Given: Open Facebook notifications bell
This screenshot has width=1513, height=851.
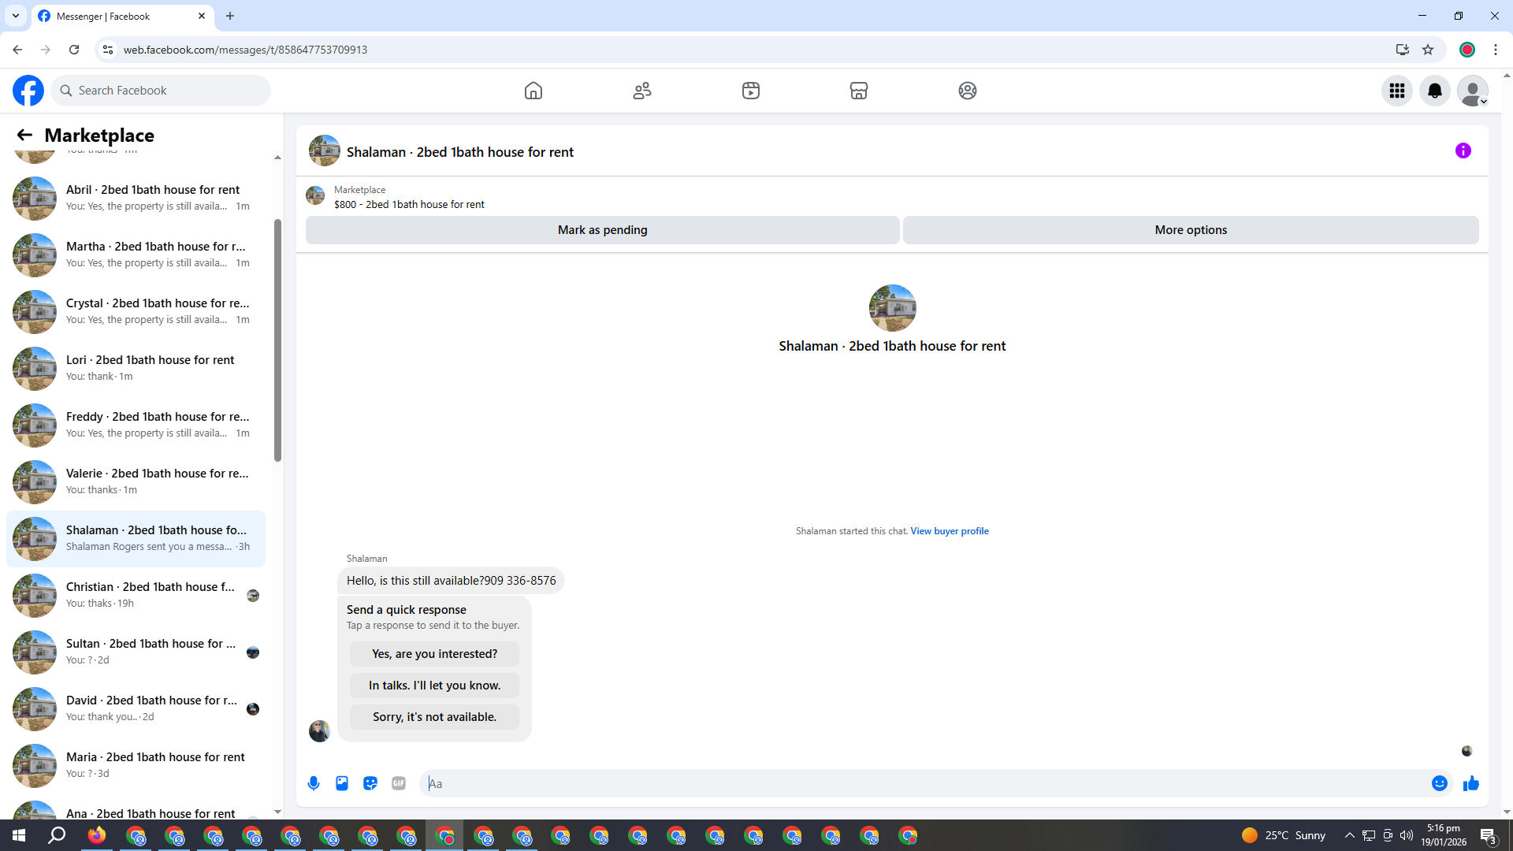Looking at the screenshot, I should pyautogui.click(x=1434, y=91).
